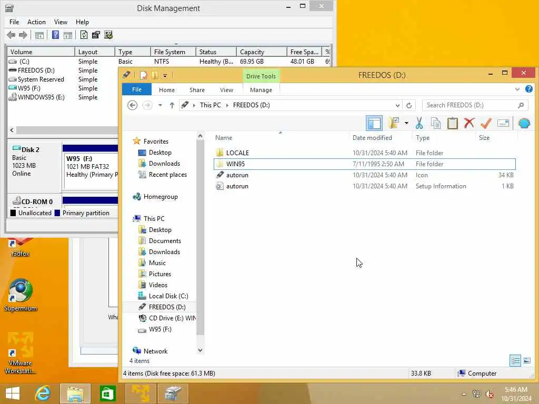Open the File tab in Explorer
This screenshot has height=404, width=539.
137,89
